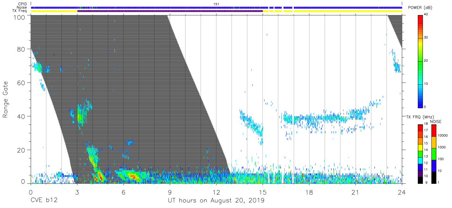This screenshot has height=208, width=452.
Task: Click TX frequency scale label '18'
Action: point(426,124)
